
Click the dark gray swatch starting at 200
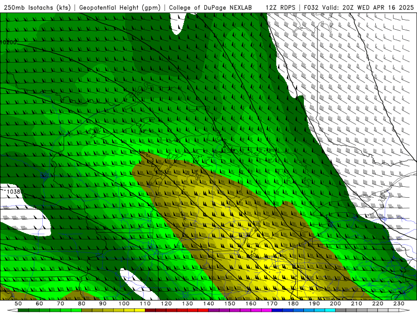tap(341, 310)
